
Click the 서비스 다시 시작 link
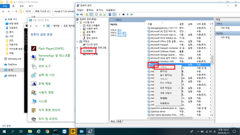click(x=122, y=35)
